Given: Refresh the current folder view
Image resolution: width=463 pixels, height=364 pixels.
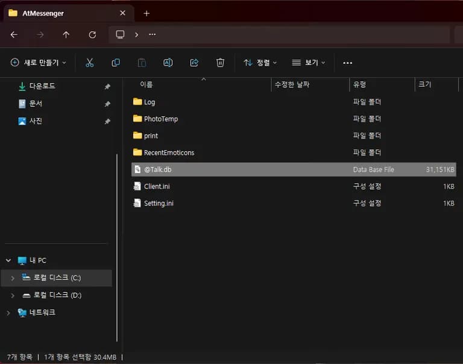Looking at the screenshot, I should 92,34.
